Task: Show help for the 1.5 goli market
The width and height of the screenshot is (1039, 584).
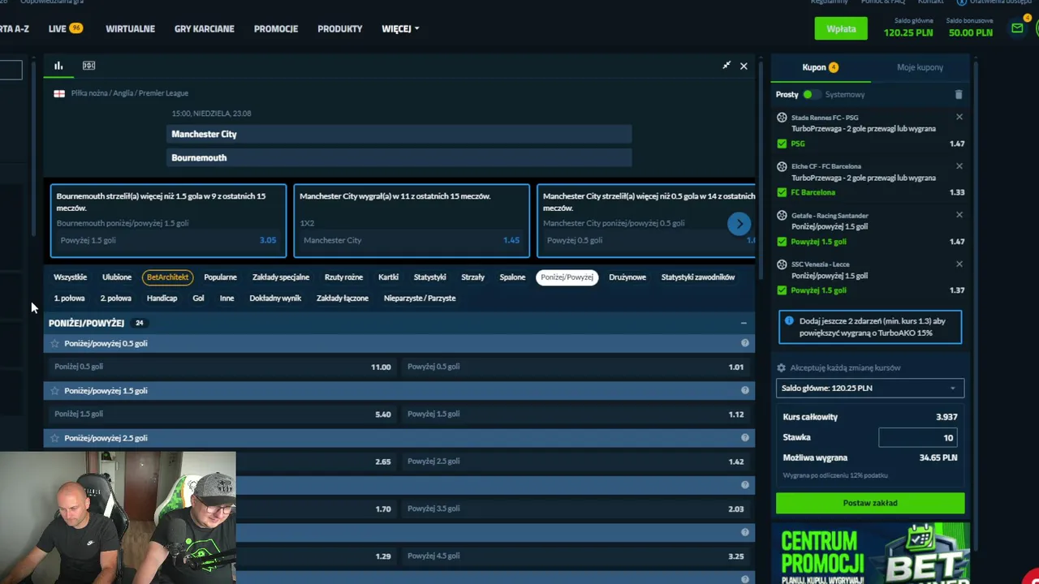Action: coord(744,390)
